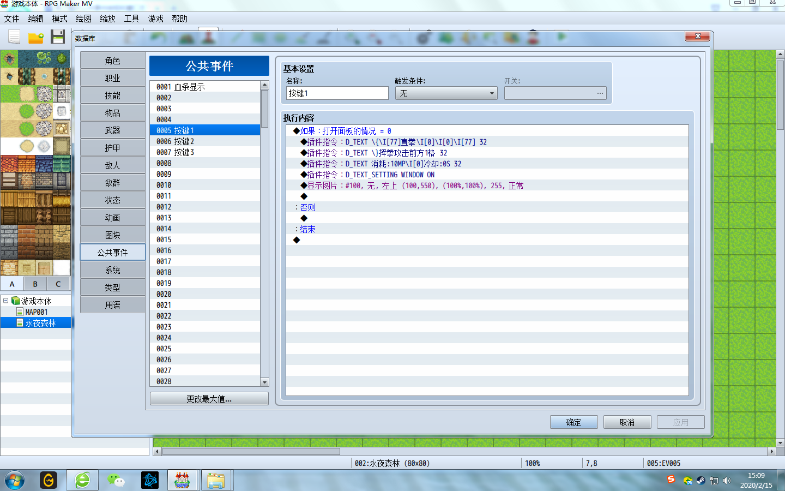Switch to tileset tab C
The height and width of the screenshot is (491, 785).
[58, 284]
